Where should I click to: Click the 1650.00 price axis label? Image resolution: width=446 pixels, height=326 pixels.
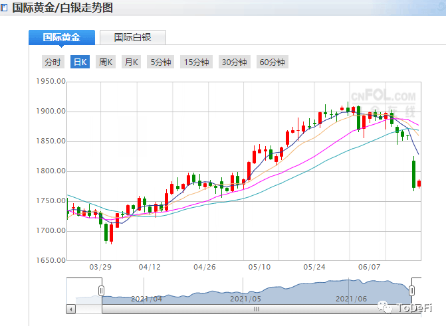51,260
